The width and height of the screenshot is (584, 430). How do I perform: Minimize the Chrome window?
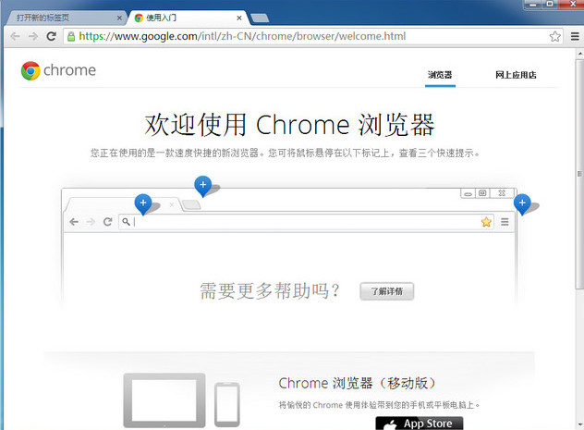click(532, 5)
